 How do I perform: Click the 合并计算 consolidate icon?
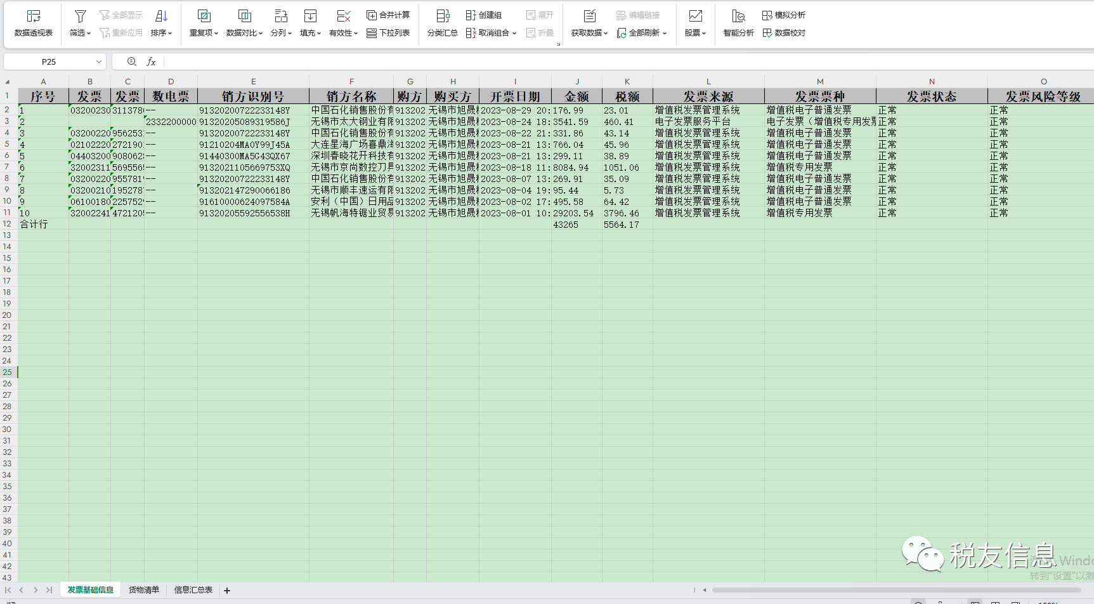pyautogui.click(x=372, y=15)
